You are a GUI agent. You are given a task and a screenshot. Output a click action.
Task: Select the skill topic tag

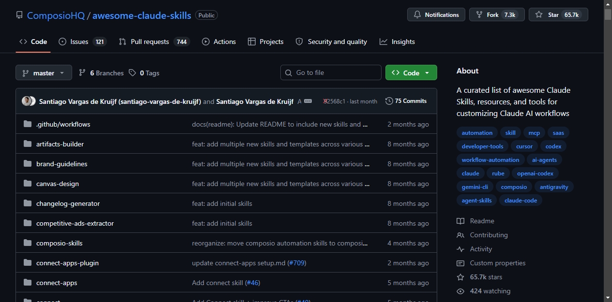click(510, 133)
